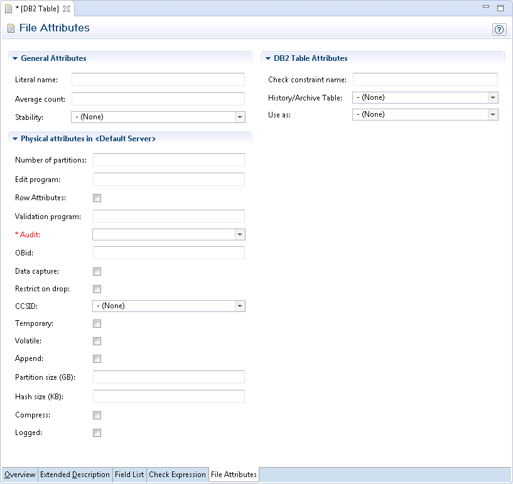Open the Stability dropdown
Image resolution: width=513 pixels, height=484 pixels.
[x=239, y=117]
